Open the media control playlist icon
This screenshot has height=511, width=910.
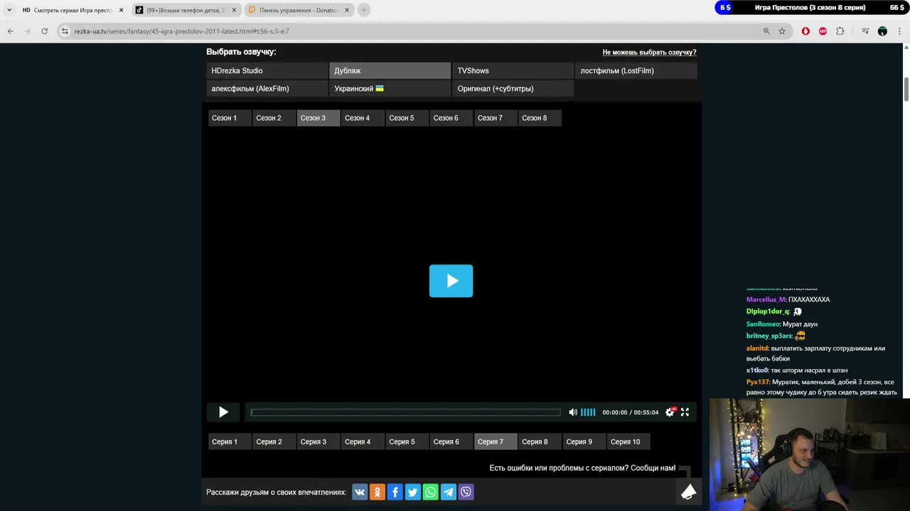865,31
